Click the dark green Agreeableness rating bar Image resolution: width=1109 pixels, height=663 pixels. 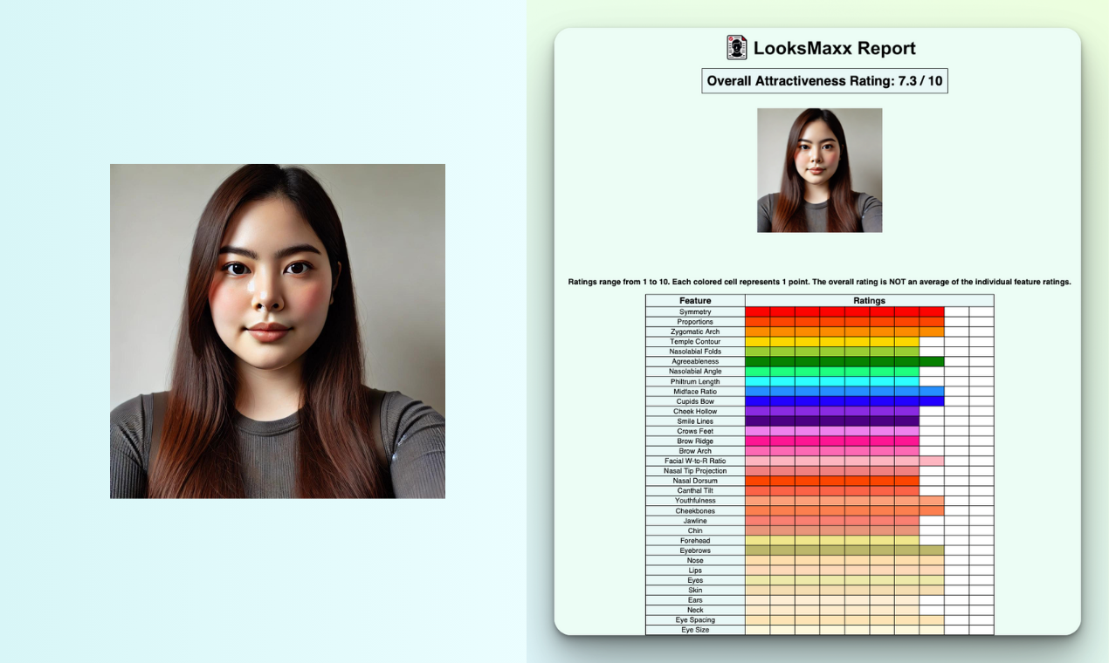[x=844, y=361]
